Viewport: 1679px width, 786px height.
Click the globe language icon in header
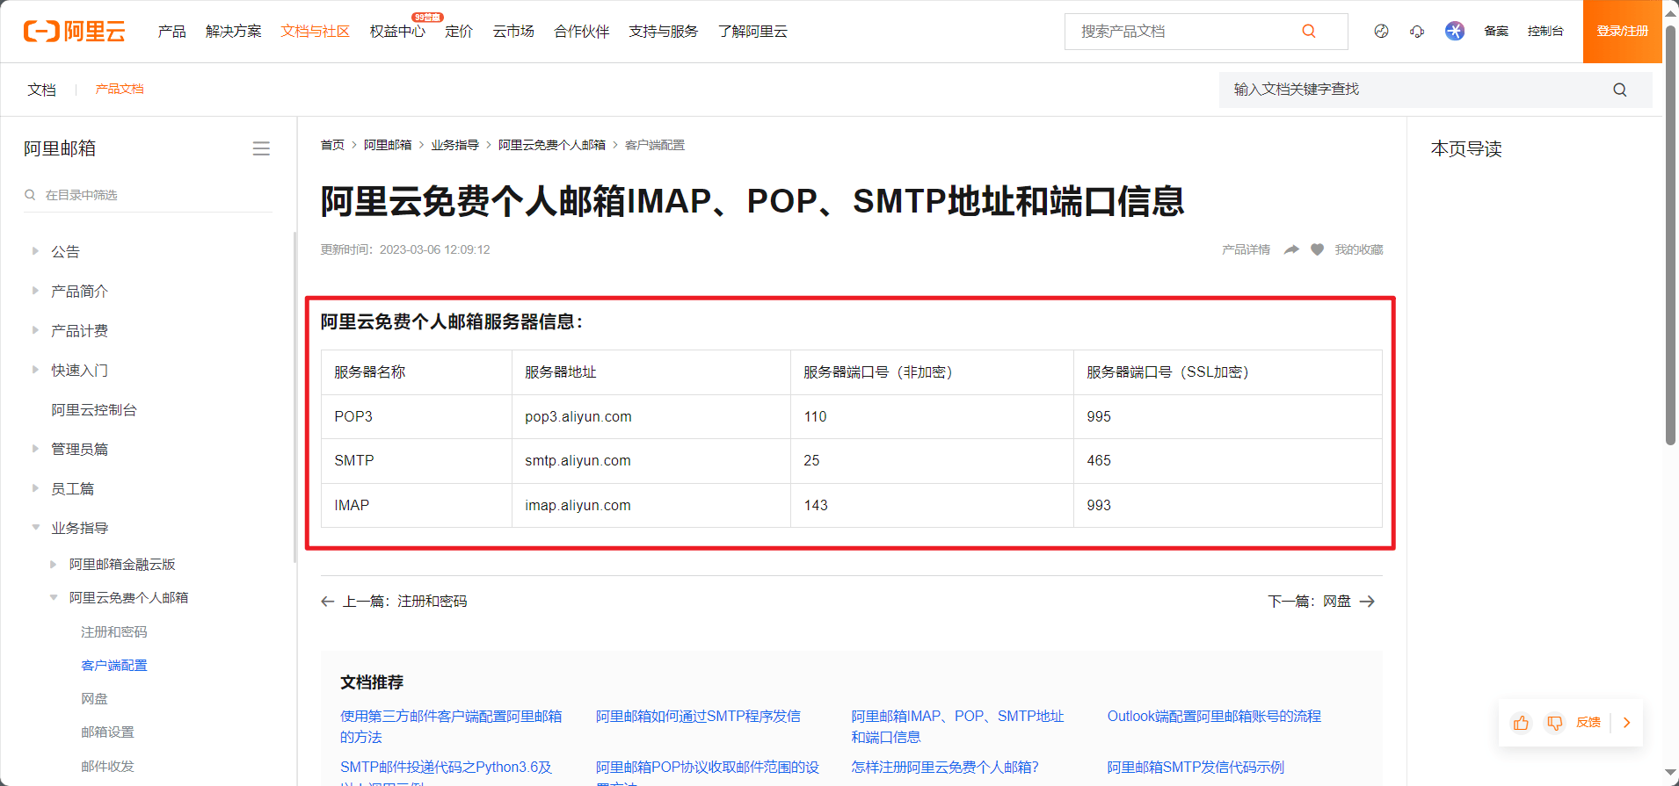[1381, 32]
